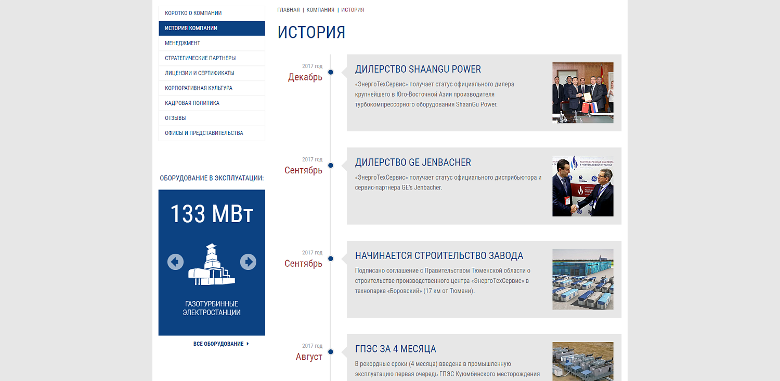Open the КОМПАНИЯ breadcrumb link
This screenshot has height=381, width=780.
[x=320, y=9]
